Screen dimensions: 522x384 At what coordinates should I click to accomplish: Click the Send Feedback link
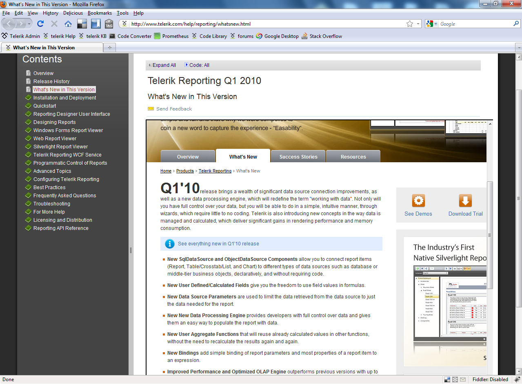click(x=174, y=109)
